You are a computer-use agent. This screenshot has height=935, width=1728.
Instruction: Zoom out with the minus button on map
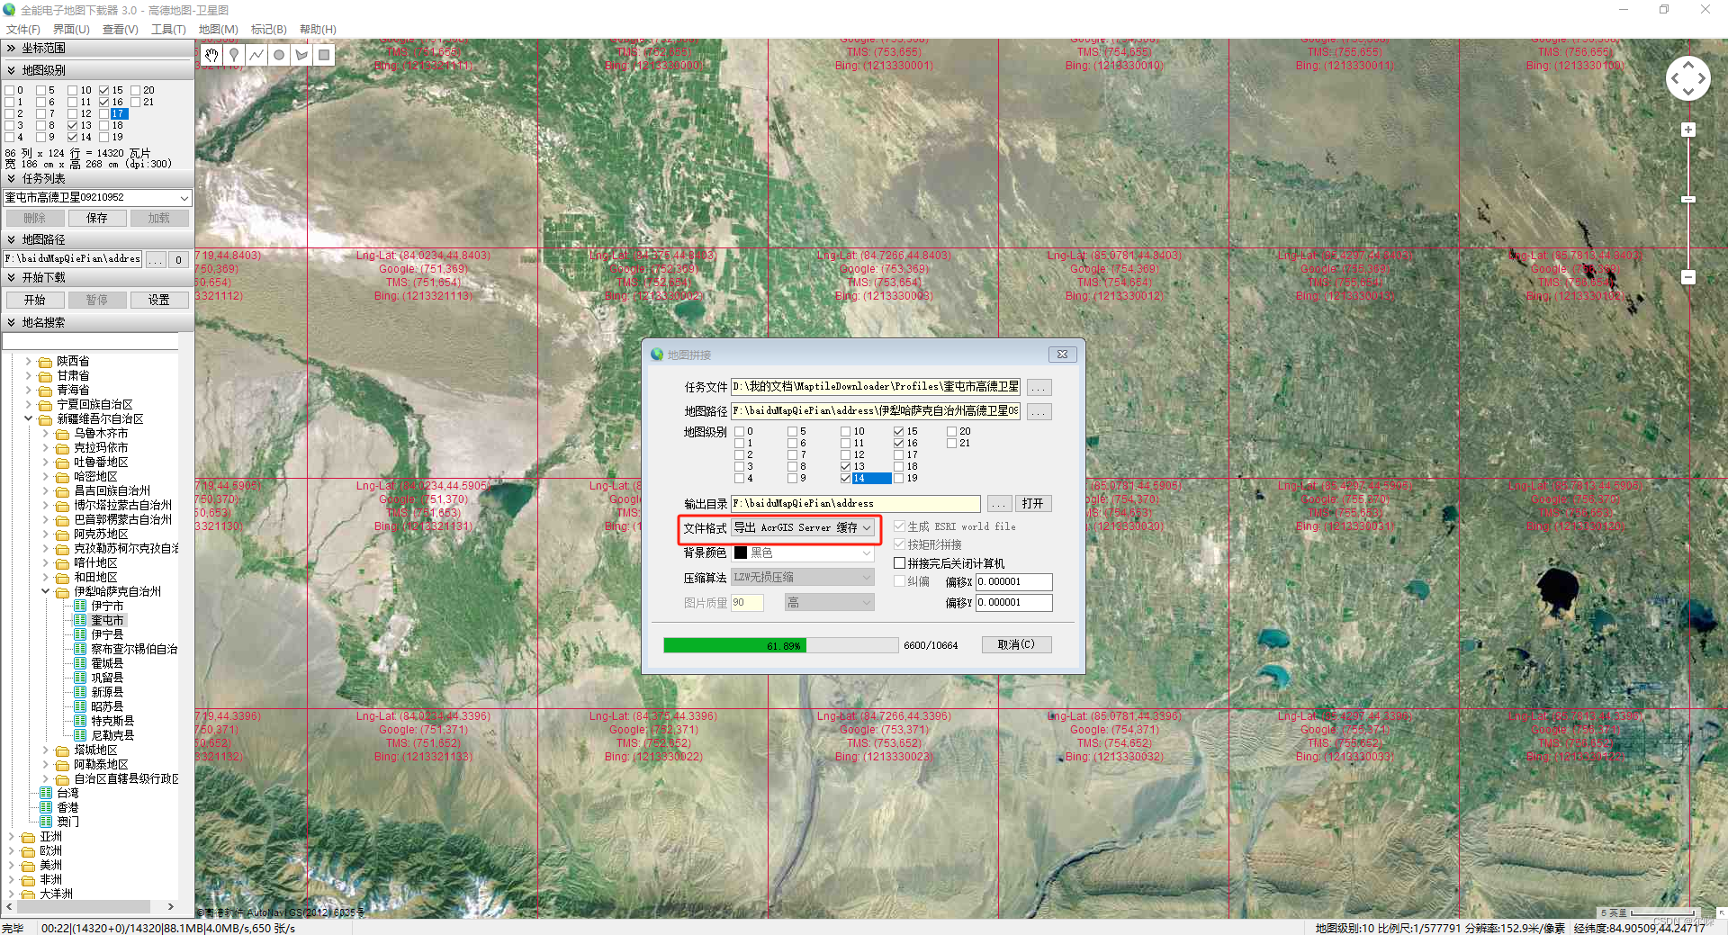pos(1688,277)
